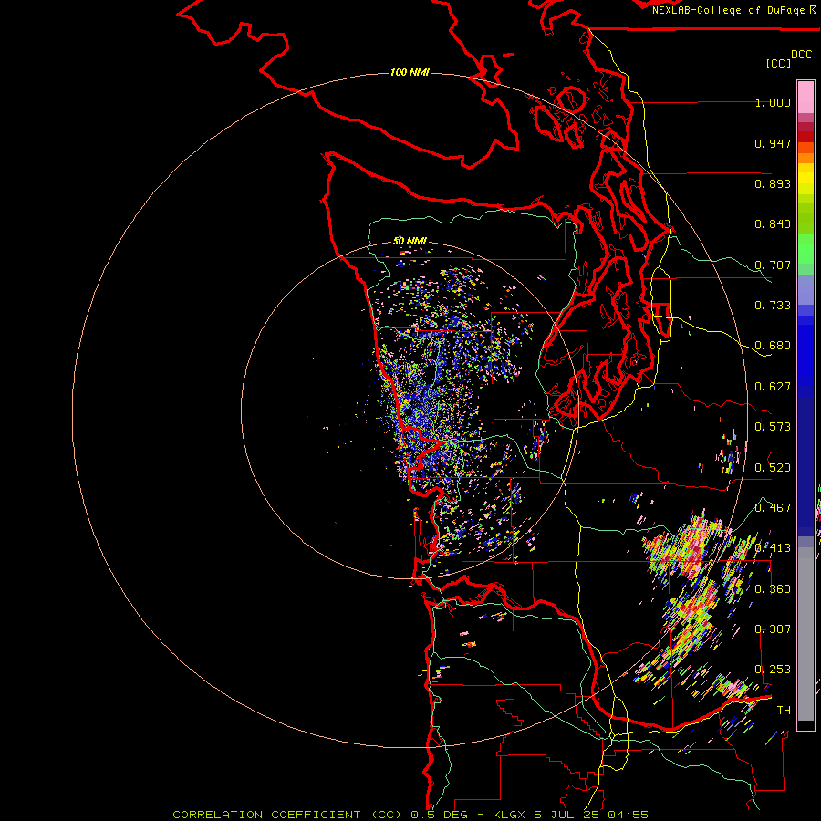821x821 pixels.
Task: Click the 0.840 scale value
Action: click(x=773, y=224)
